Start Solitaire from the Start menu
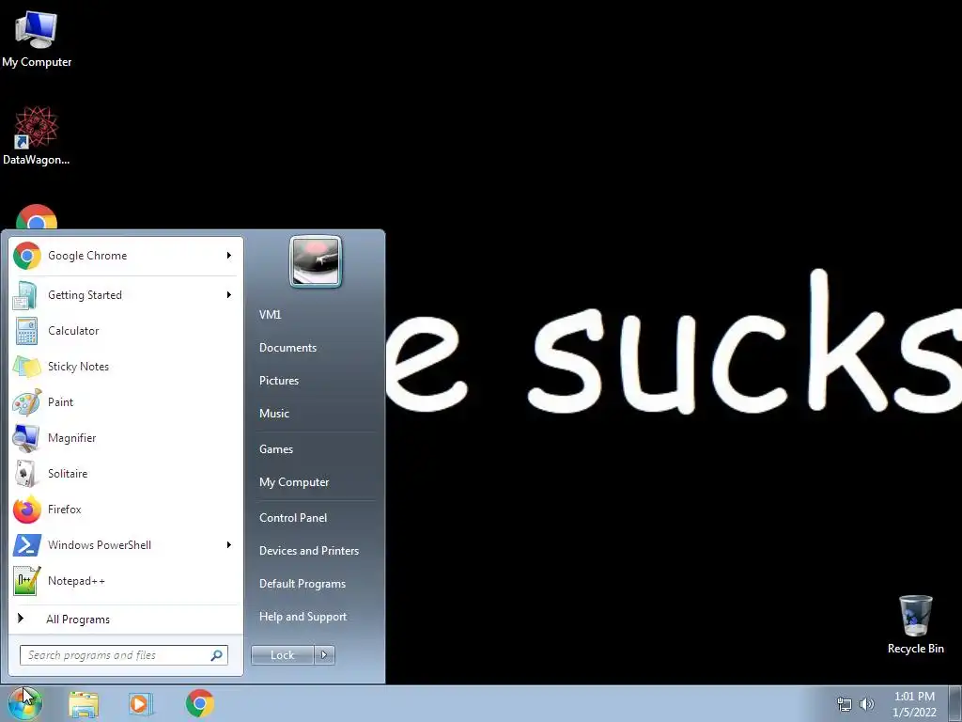The image size is (962, 722). (126, 474)
